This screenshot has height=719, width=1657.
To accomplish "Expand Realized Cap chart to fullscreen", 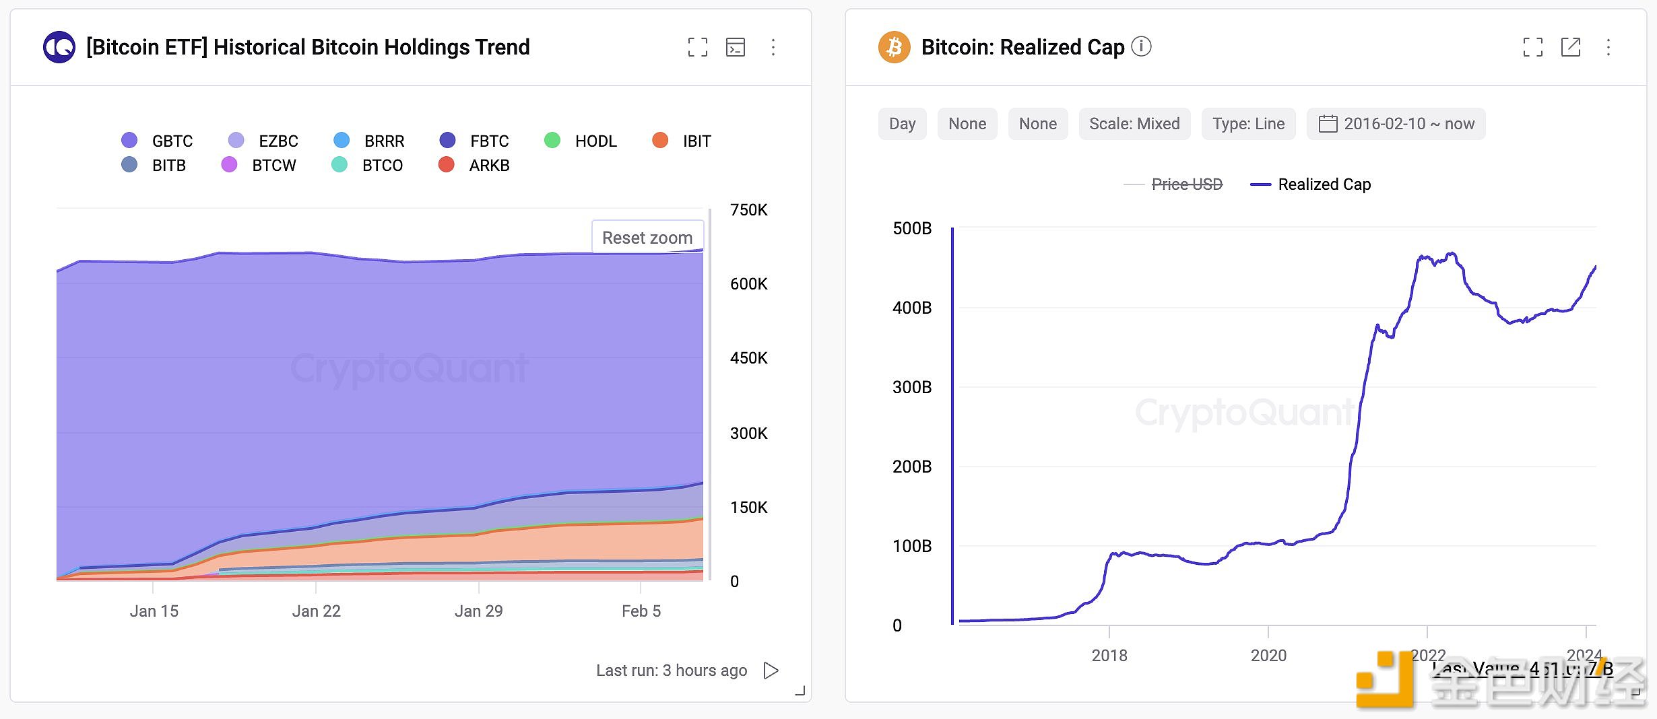I will [1532, 47].
